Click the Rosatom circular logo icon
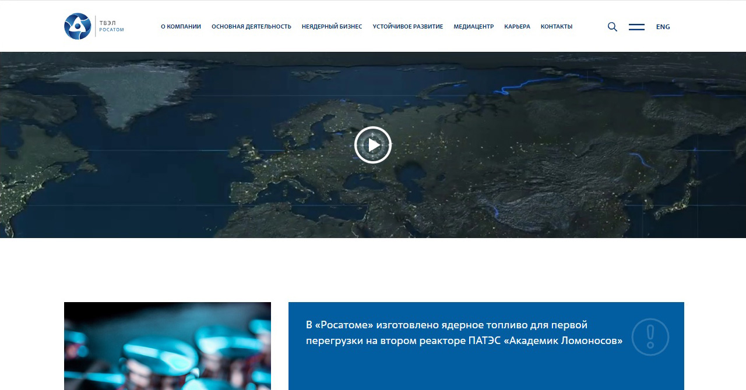Screen dimensions: 746x390 (78, 26)
